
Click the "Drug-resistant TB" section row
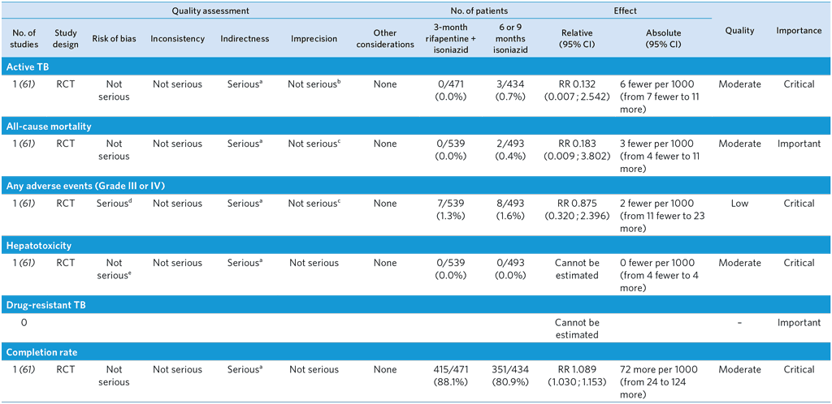[x=47, y=305]
